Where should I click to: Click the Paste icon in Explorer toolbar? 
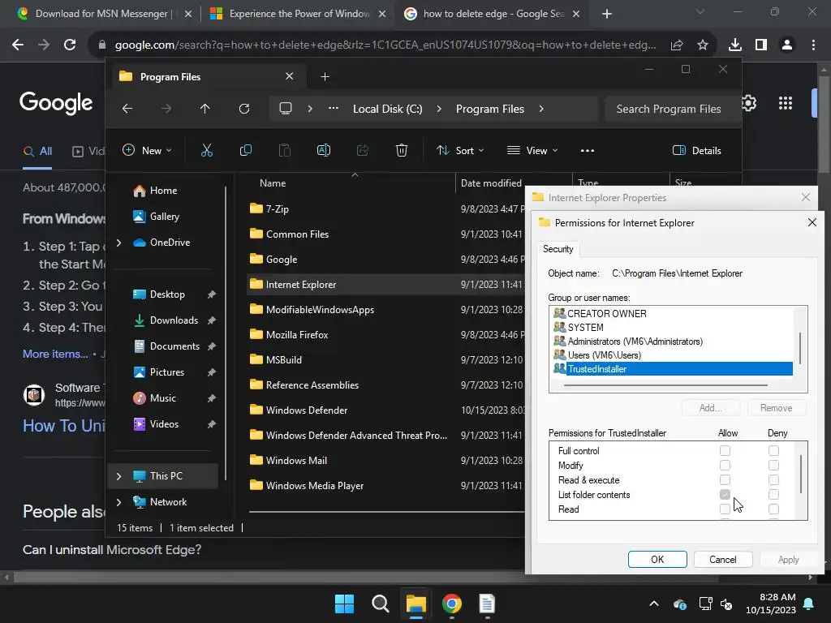pos(285,150)
